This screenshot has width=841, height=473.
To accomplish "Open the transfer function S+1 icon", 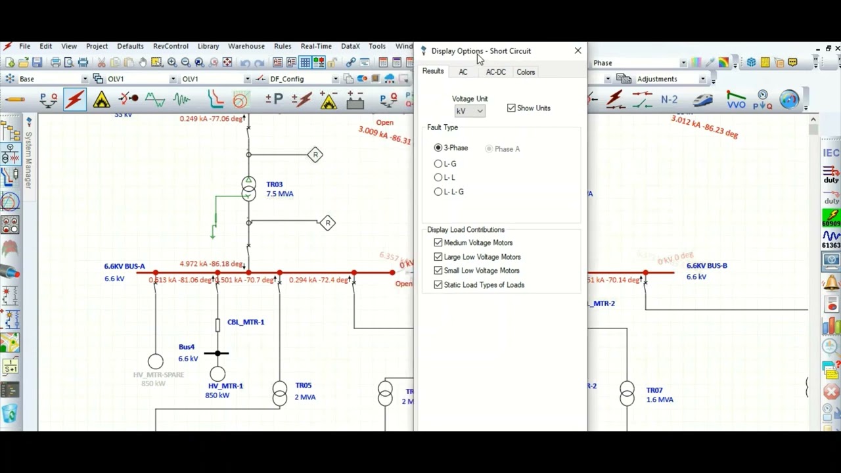I will pos(10,367).
